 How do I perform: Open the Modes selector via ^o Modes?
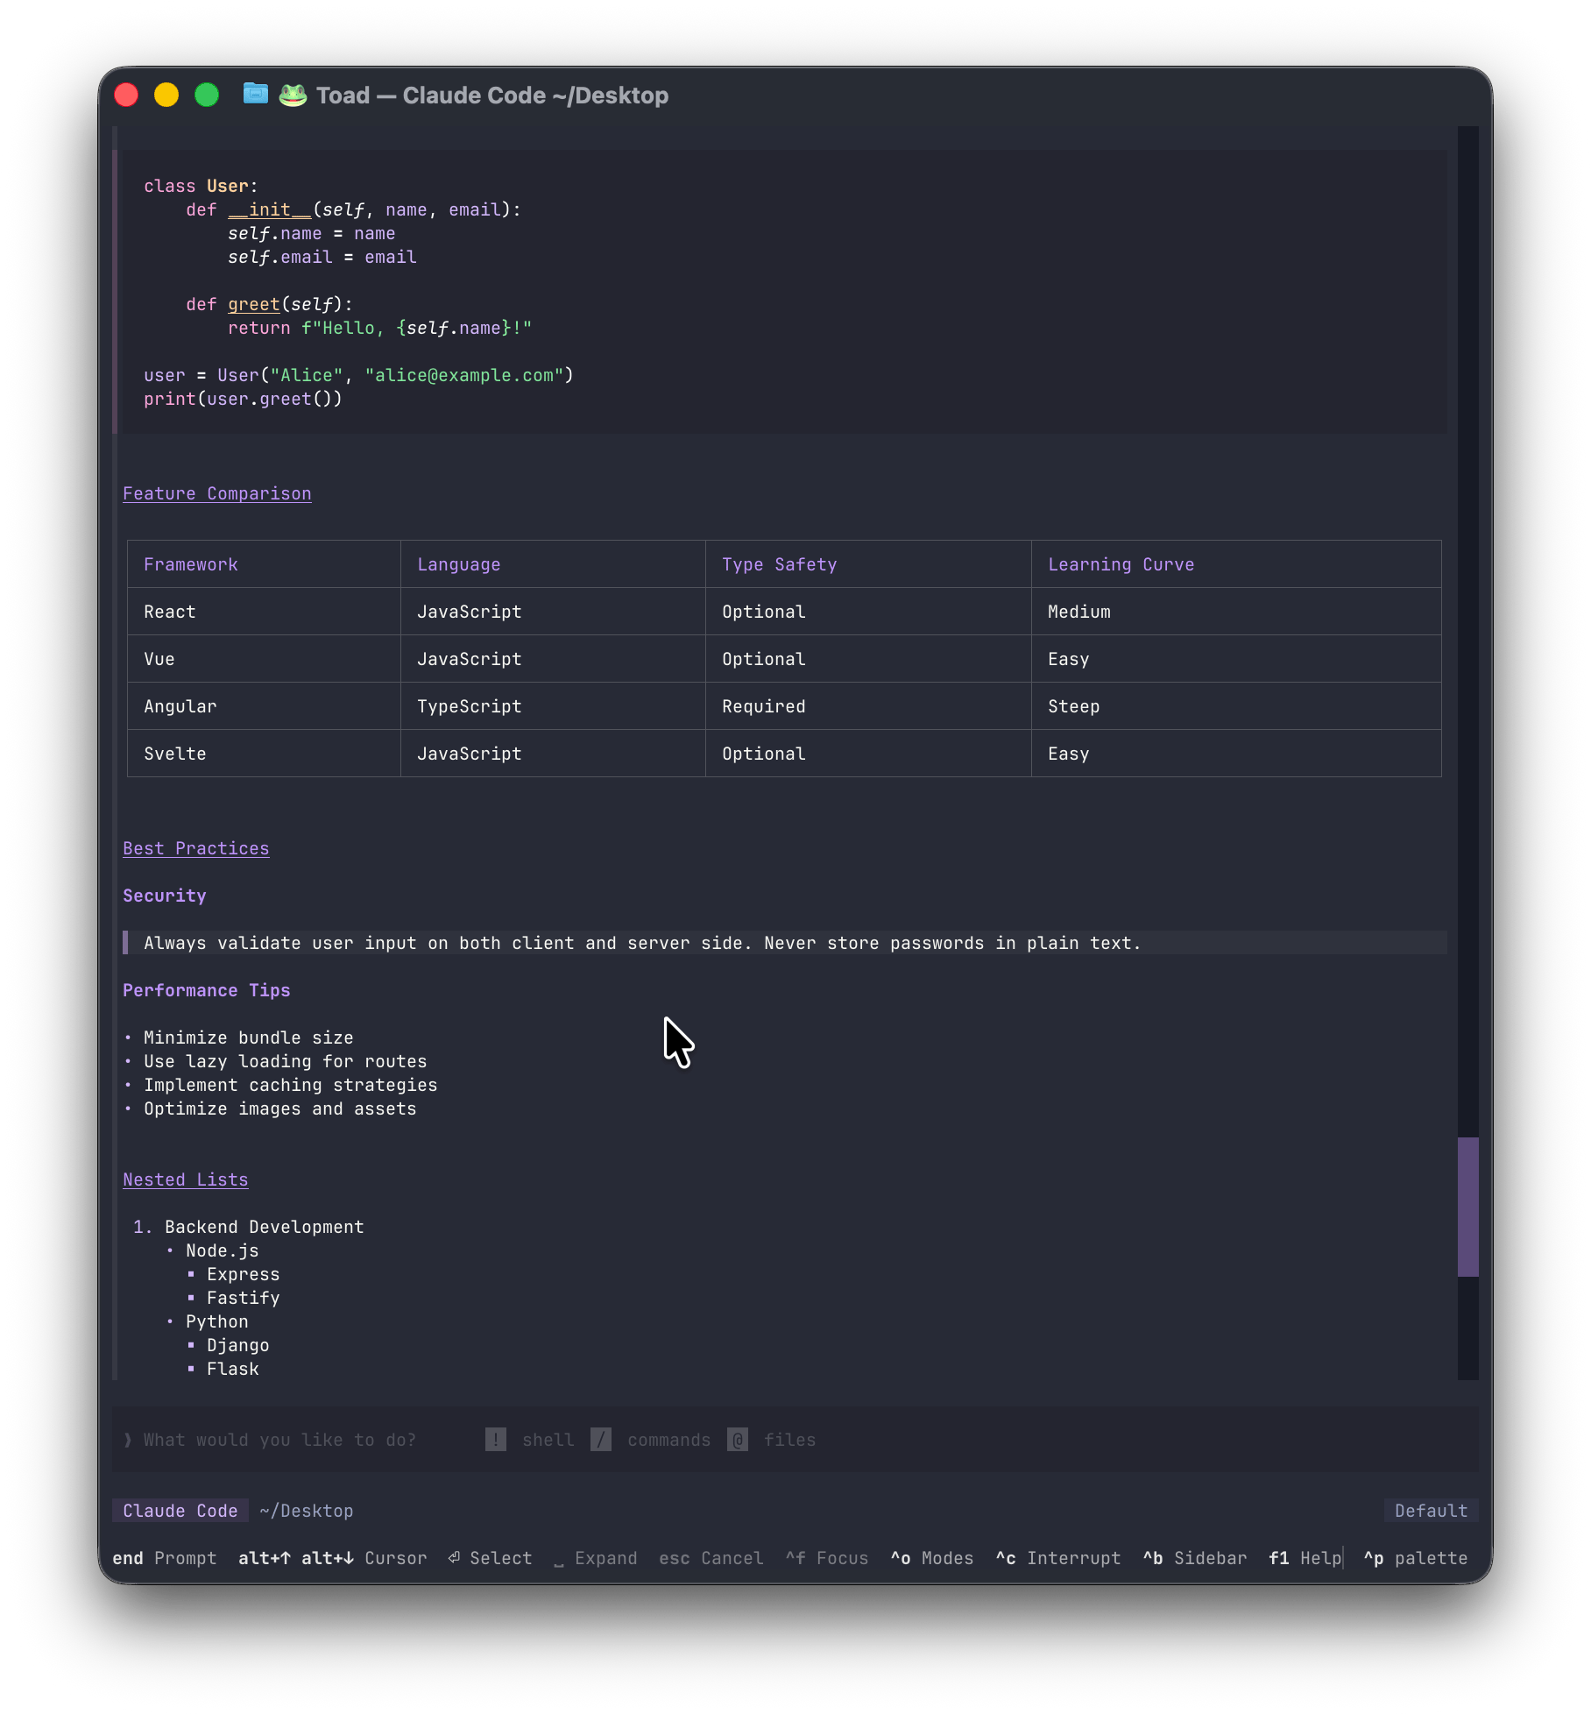click(931, 1558)
